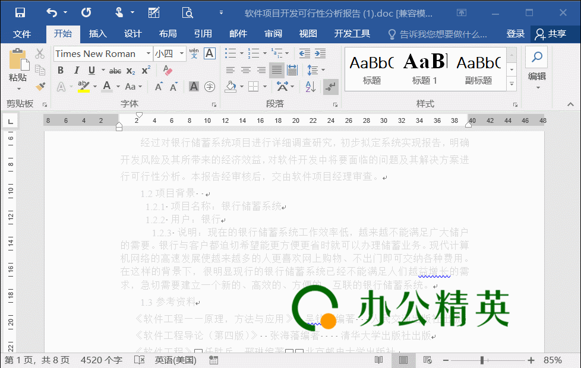Image resolution: width=581 pixels, height=368 pixels.
Task: Apply the 标题 1 style
Action: [x=425, y=69]
